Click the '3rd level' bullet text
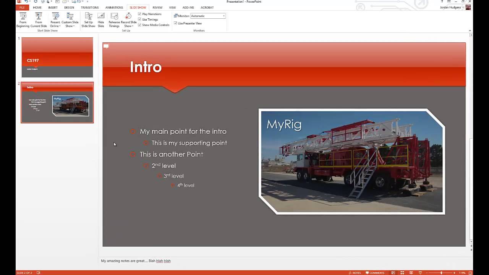Screen dimensions: 489x275 point(173,176)
